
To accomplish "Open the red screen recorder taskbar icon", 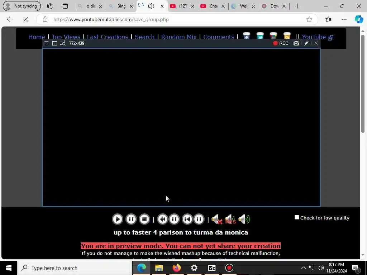I will coord(229,268).
